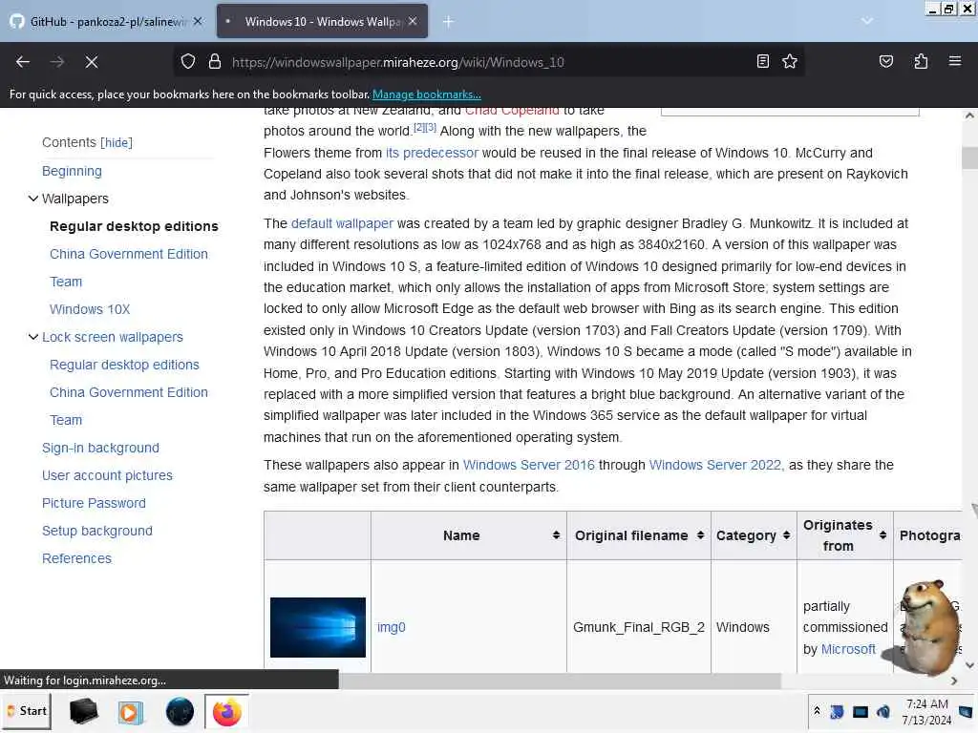View site security padlock info
Screen dimensions: 978x733
pyautogui.click(x=215, y=62)
